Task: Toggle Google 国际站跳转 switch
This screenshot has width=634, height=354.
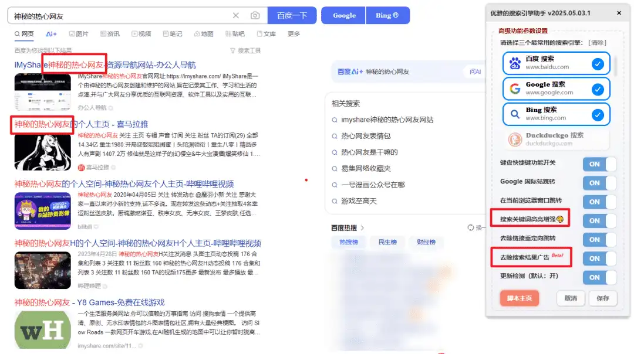Action: 599,183
